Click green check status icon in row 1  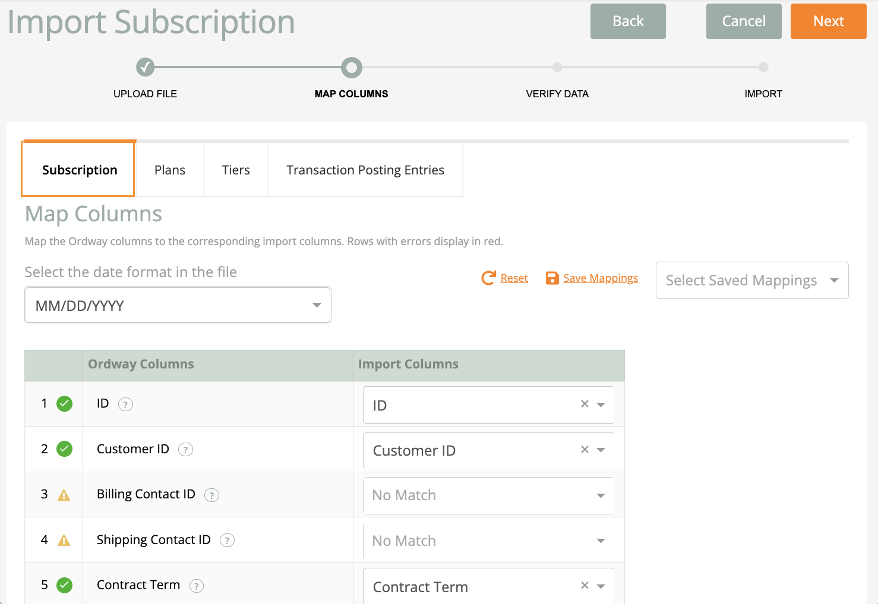[x=64, y=403]
